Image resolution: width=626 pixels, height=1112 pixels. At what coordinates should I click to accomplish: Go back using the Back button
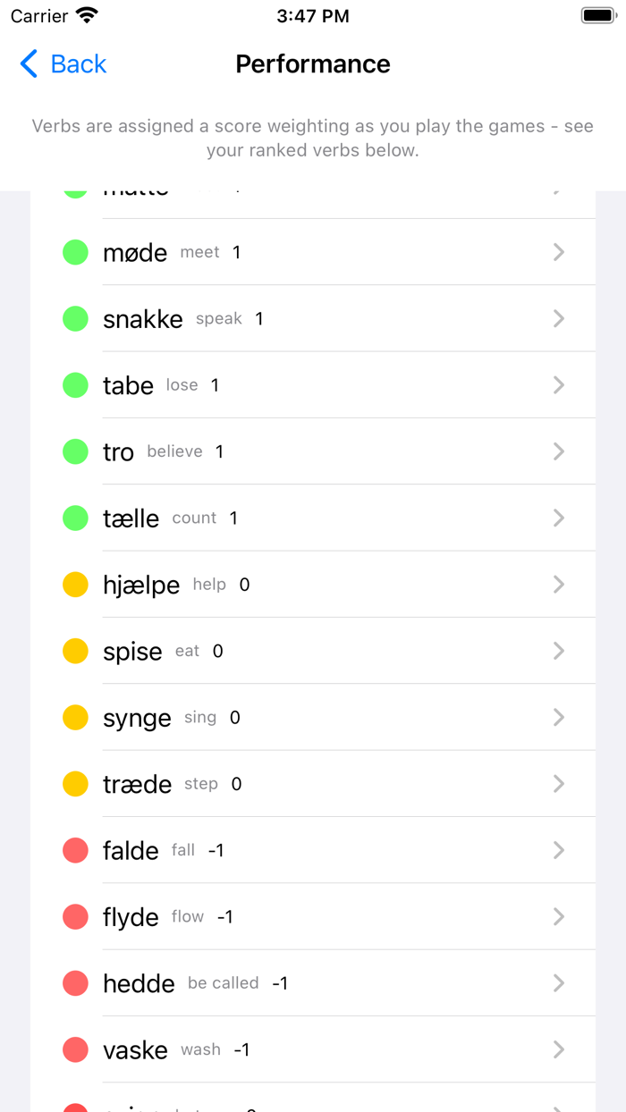(x=62, y=63)
